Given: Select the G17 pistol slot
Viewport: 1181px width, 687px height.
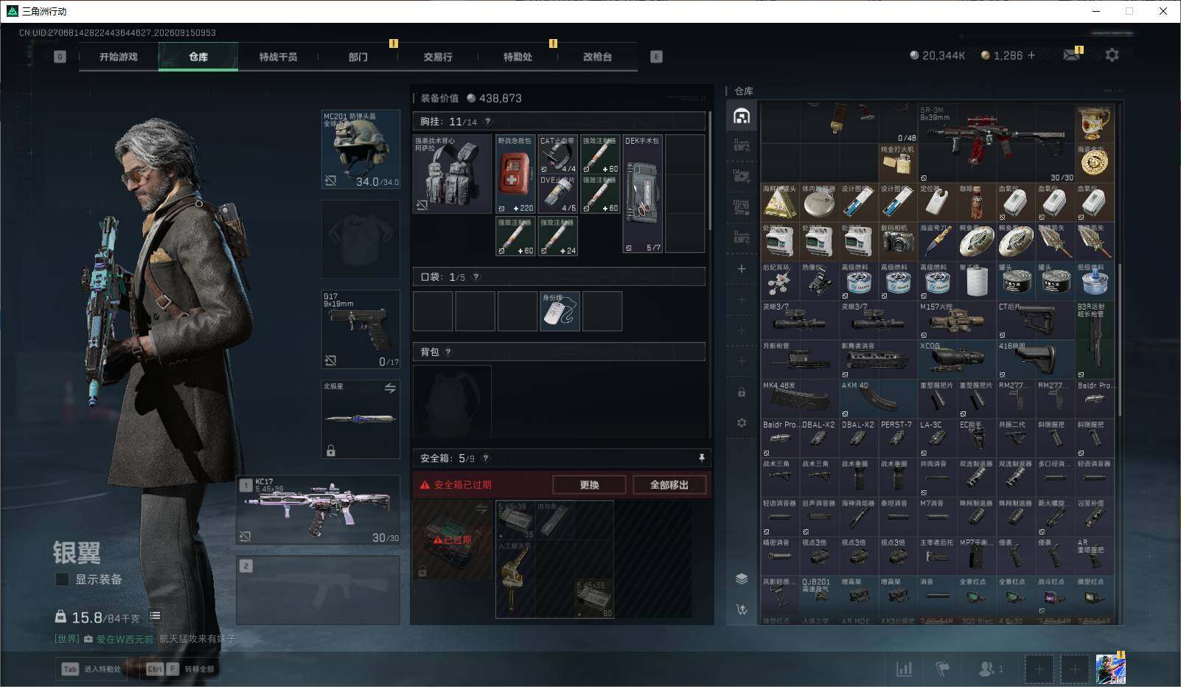Looking at the screenshot, I should point(360,329).
